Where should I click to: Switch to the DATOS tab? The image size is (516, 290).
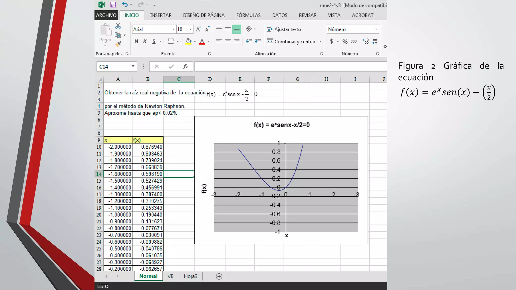point(280,15)
